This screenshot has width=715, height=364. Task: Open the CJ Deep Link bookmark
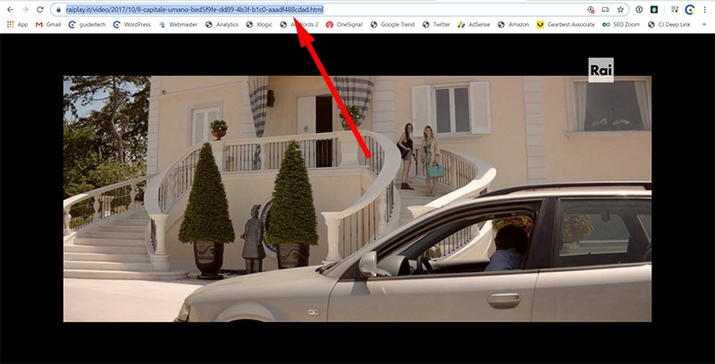[x=669, y=25]
